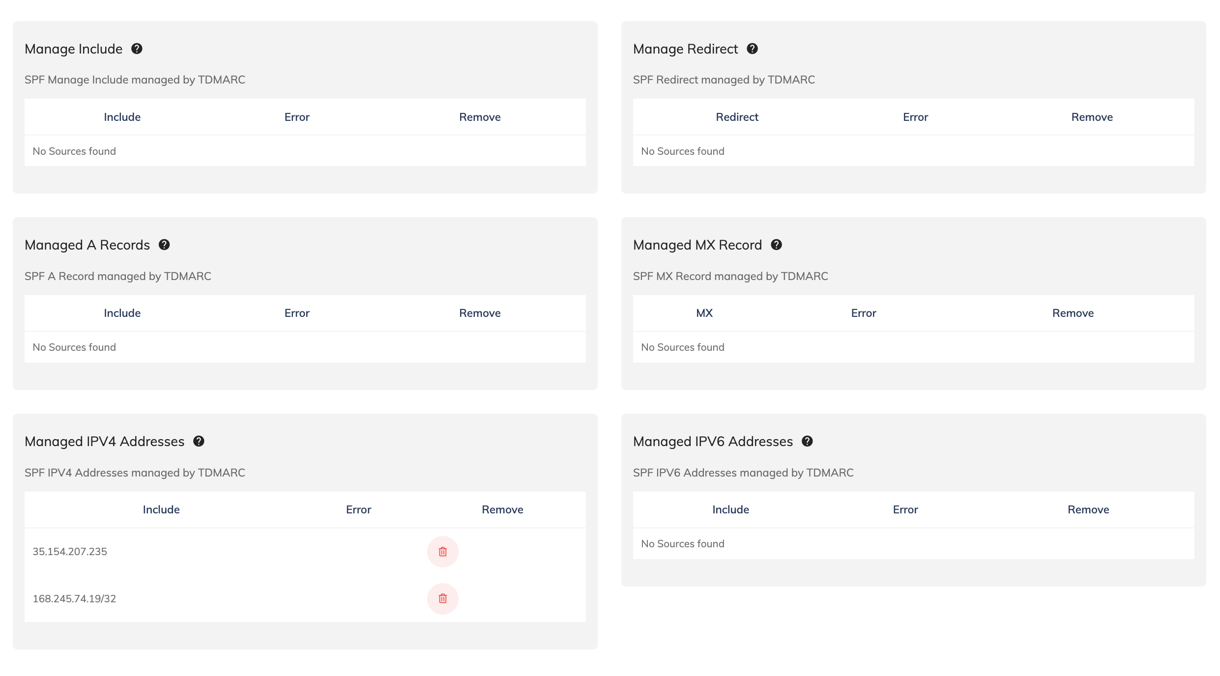Click the Managed IPV4 Addresses heading
This screenshot has width=1220, height=676.
[x=105, y=441]
